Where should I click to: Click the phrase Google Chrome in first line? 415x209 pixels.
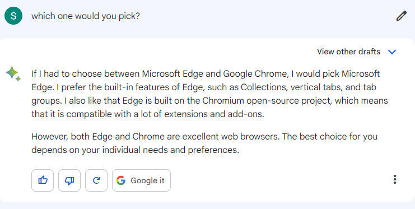point(255,73)
